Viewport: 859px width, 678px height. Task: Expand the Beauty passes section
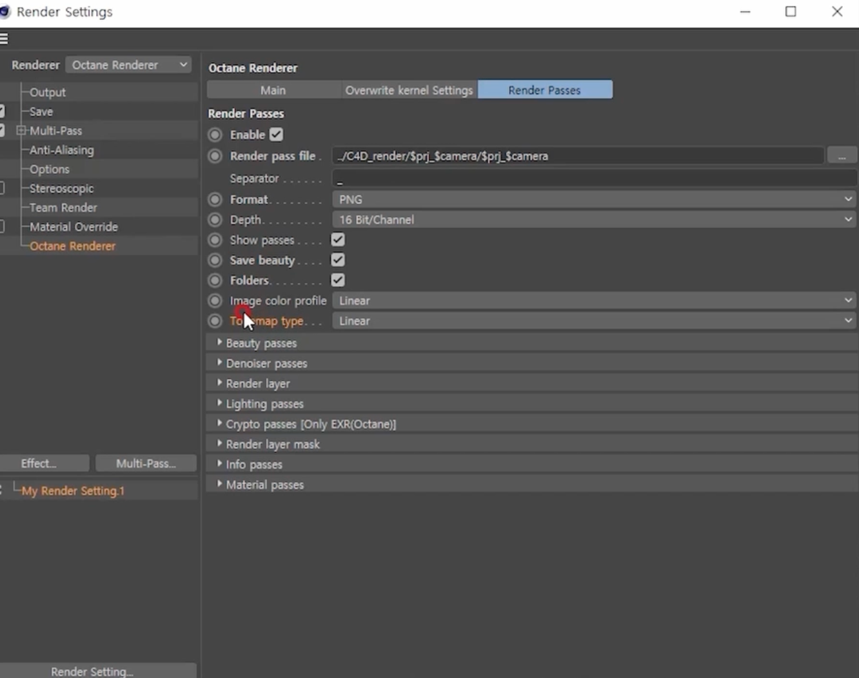point(220,343)
